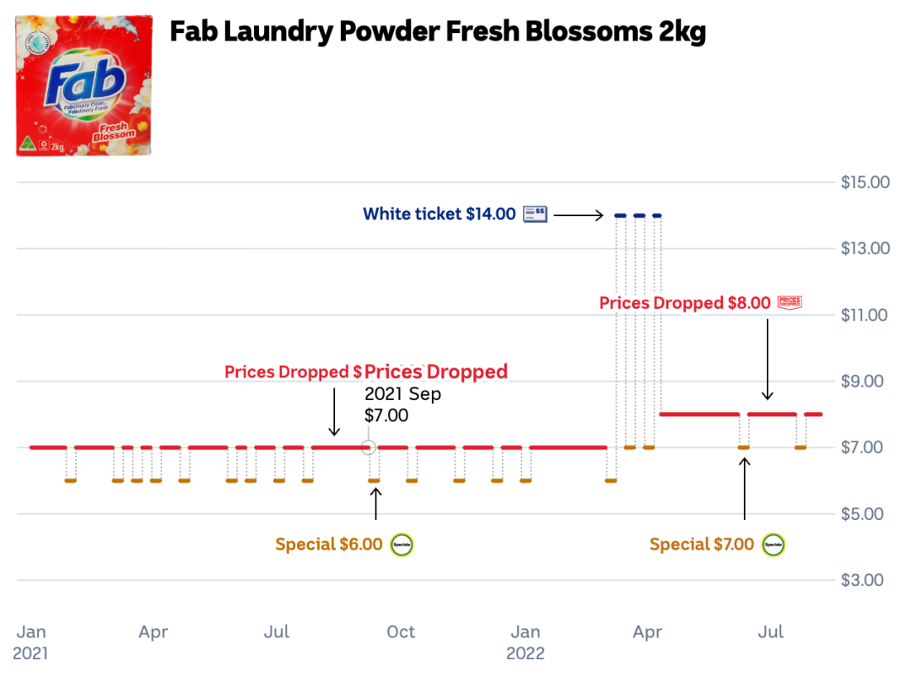Click the up arrow above Special $7.00
Image resolution: width=911 pixels, height=688 pixels.
[744, 488]
